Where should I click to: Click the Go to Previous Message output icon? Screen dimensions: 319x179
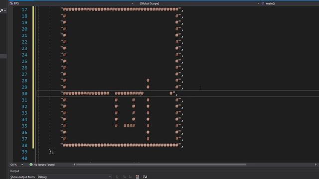(125, 177)
